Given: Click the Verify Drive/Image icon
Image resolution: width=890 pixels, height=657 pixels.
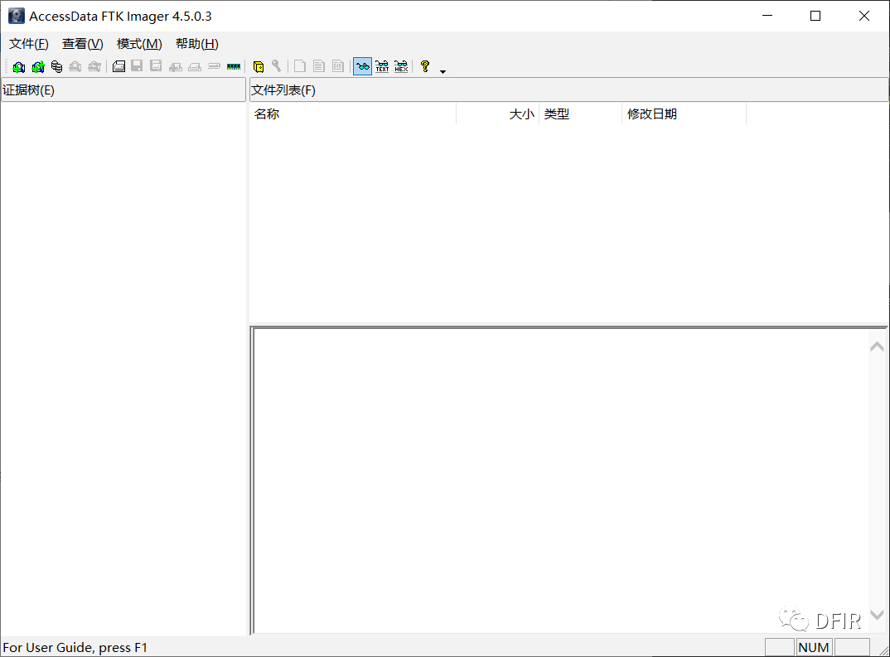Looking at the screenshot, I should click(214, 66).
